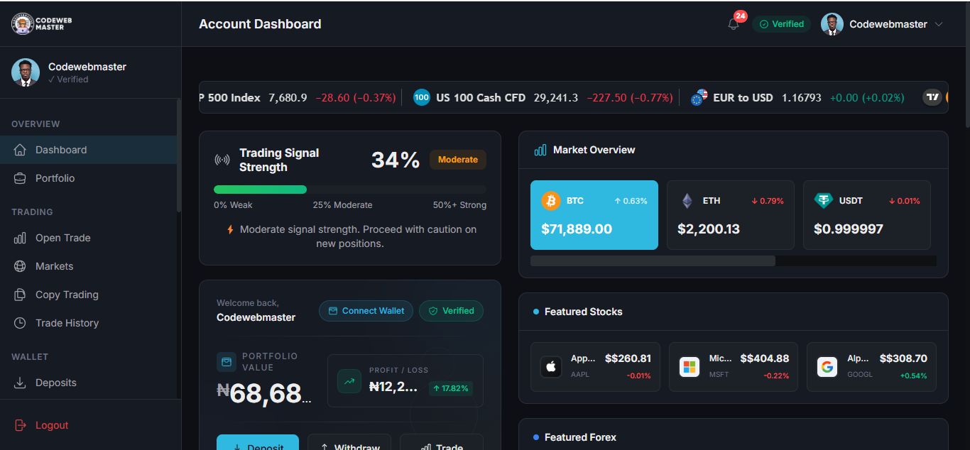The width and height of the screenshot is (970, 450).
Task: Click the Microsoft stock logo
Action: (690, 367)
